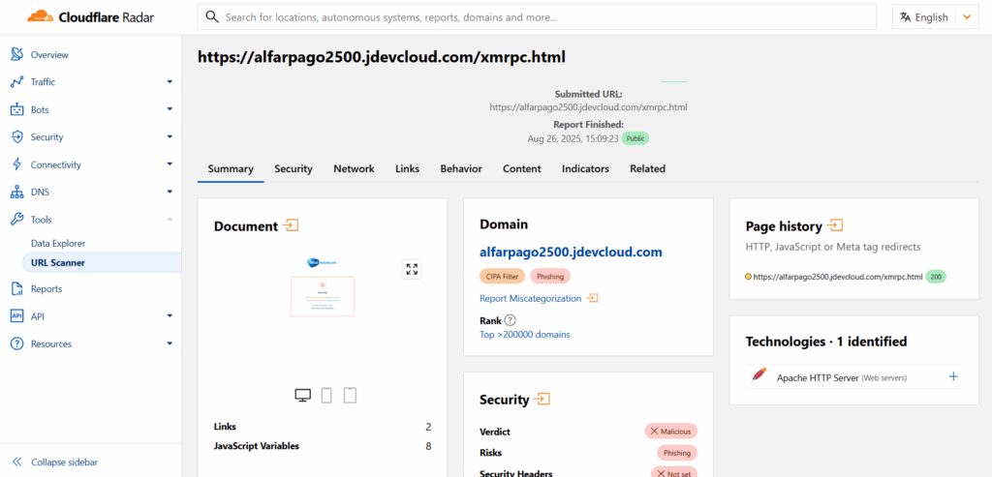This screenshot has width=992, height=477.
Task: Open the Security card link icon
Action: pyautogui.click(x=543, y=399)
